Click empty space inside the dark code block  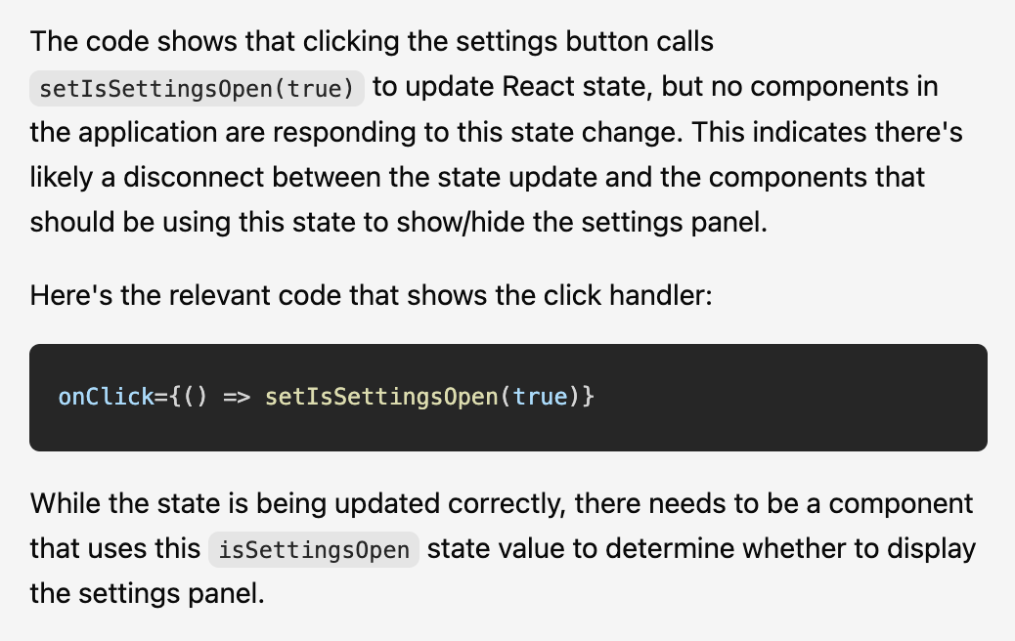[782, 398]
